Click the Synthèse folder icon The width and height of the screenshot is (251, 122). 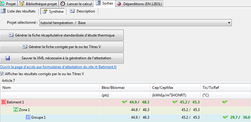tap(45, 11)
